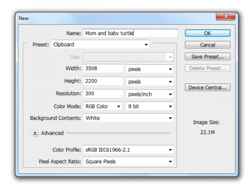Click the OK button

[x=208, y=33]
